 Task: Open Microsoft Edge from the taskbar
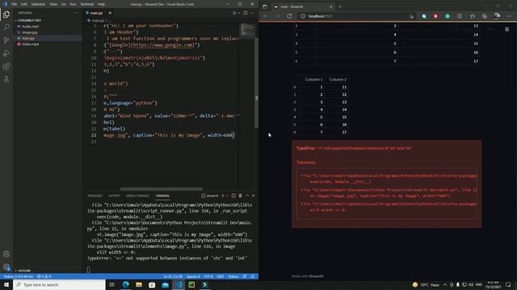click(126, 284)
